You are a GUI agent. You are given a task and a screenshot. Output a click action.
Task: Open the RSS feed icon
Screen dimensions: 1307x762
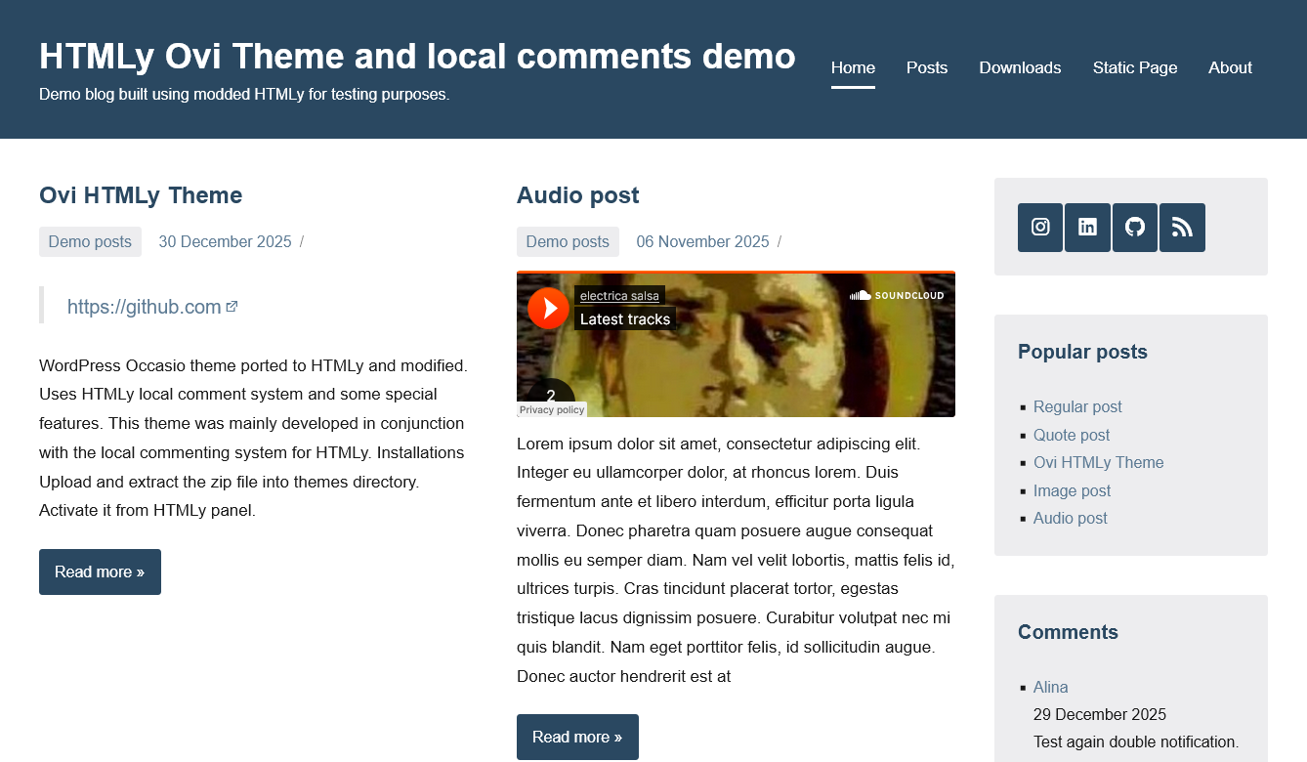(x=1182, y=228)
